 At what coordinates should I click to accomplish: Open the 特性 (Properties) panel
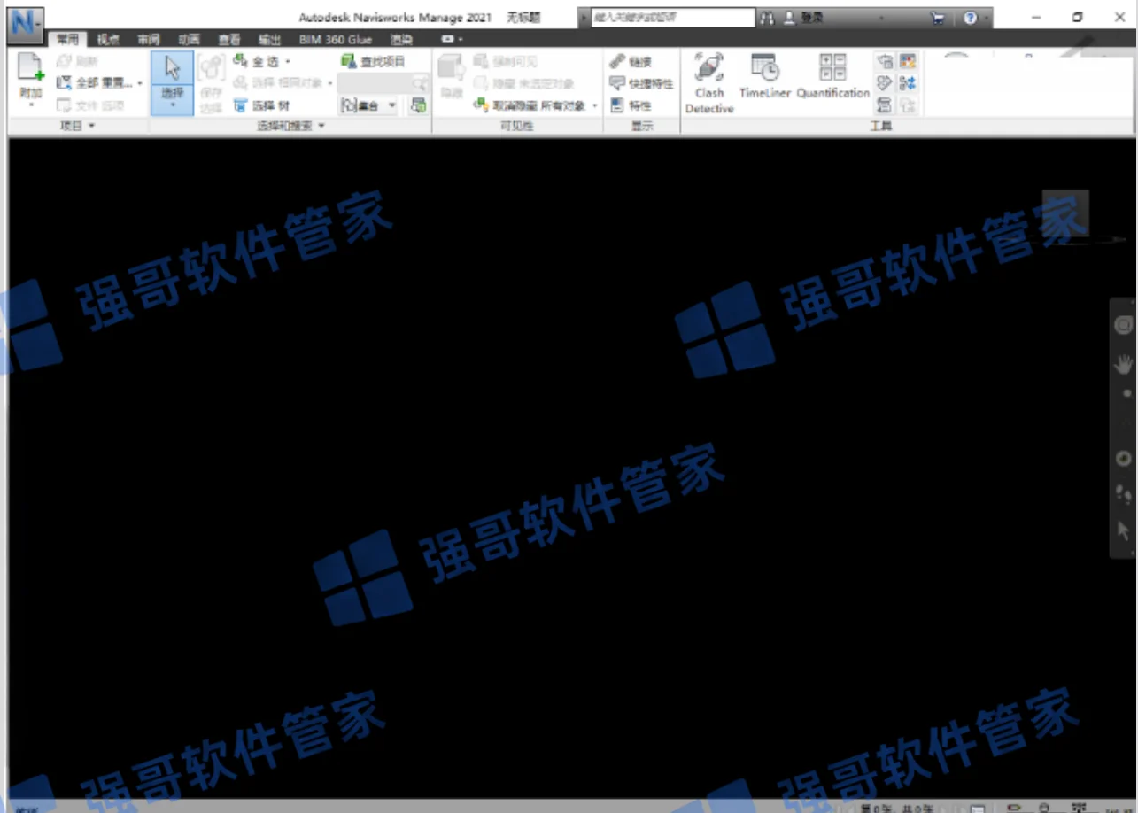pos(631,105)
